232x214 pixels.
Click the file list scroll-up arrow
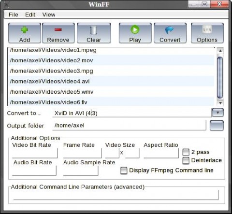point(220,51)
